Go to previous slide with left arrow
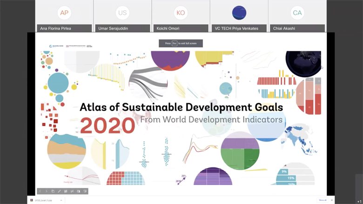The width and height of the screenshot is (363, 204). [x=40, y=191]
